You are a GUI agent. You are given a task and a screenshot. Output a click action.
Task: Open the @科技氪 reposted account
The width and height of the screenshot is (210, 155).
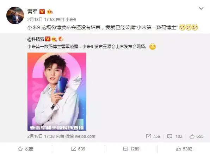[x=36, y=39]
